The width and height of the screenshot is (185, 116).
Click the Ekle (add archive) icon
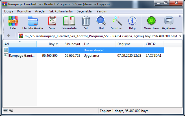tap(13, 21)
